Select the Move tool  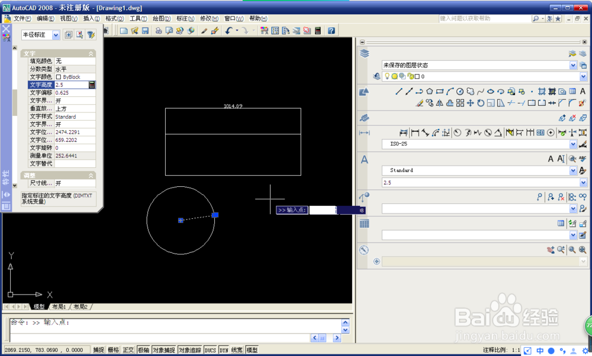470,103
